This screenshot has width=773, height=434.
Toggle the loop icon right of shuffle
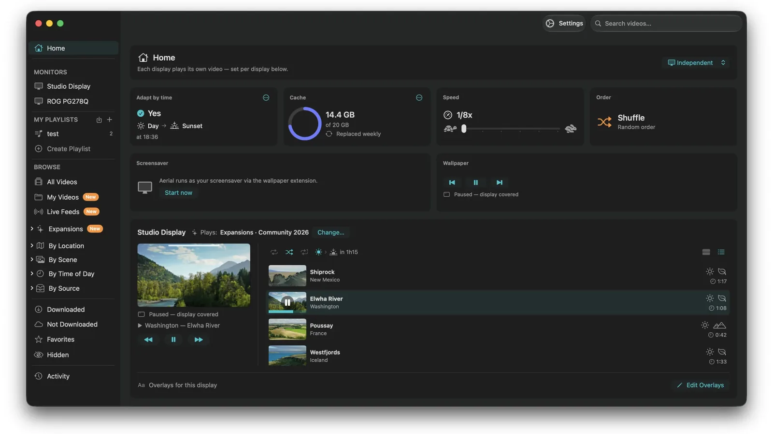(304, 252)
